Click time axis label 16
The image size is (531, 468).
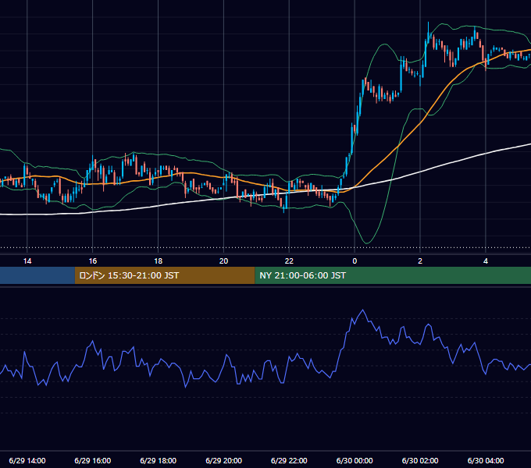pyautogui.click(x=92, y=261)
